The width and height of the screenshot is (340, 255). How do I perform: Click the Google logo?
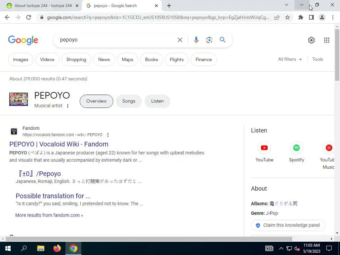pos(23,40)
